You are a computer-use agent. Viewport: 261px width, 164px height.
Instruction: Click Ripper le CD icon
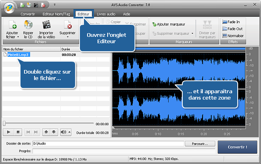click(28, 25)
